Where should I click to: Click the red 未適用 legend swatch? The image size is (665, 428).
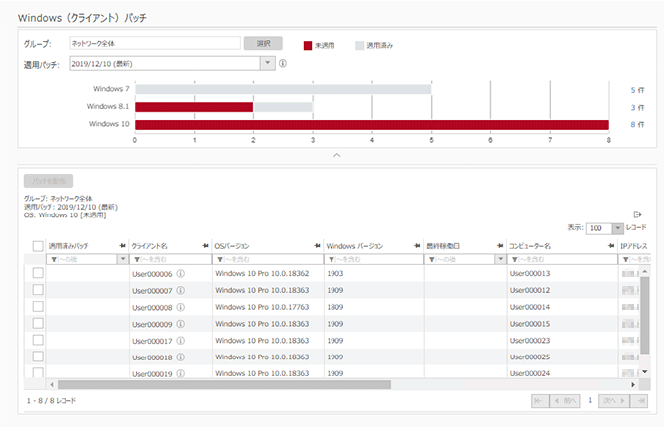(308, 45)
